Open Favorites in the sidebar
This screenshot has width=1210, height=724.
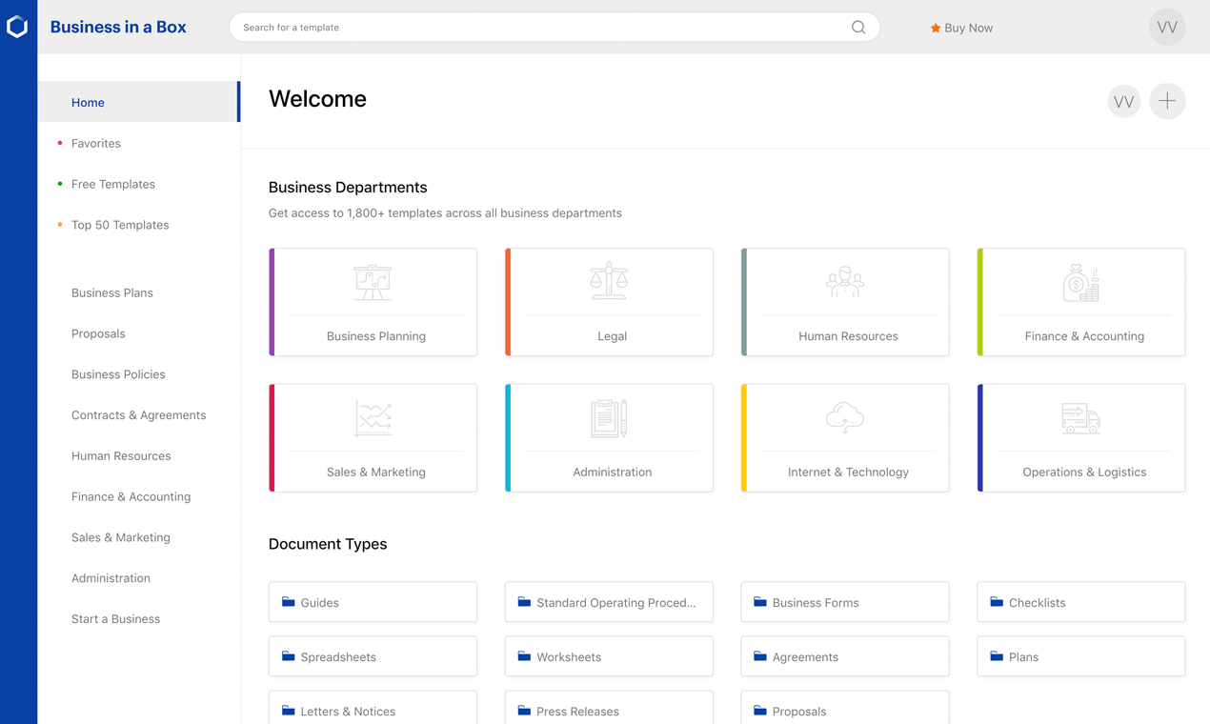(x=96, y=143)
